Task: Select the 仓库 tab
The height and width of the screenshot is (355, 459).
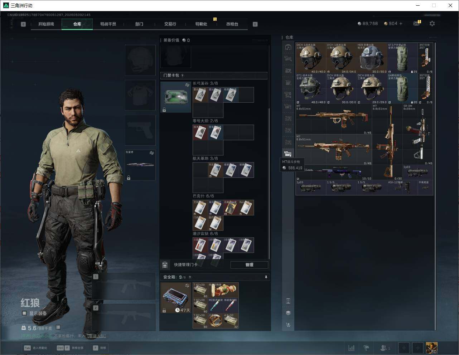Action: (77, 24)
